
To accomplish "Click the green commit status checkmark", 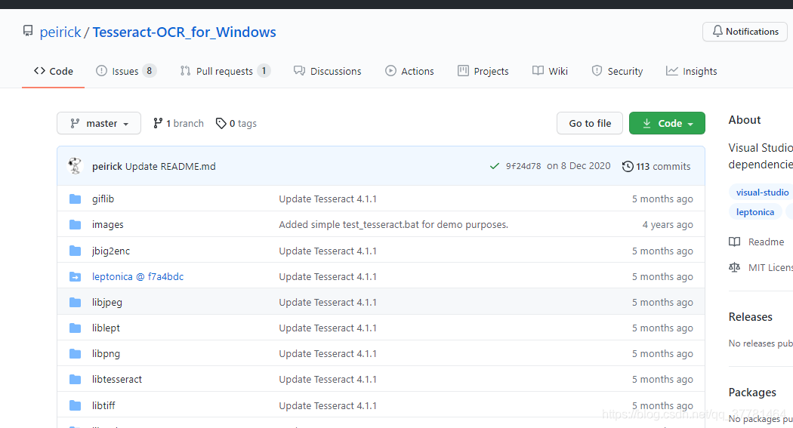I will click(x=494, y=166).
